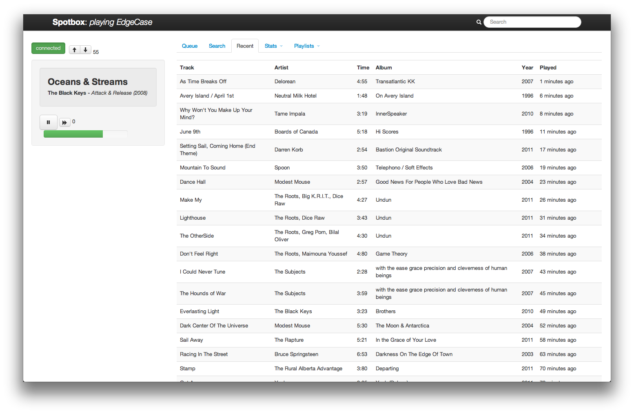
Task: Click album Darkness On The Edge Of Town
Action: (414, 354)
